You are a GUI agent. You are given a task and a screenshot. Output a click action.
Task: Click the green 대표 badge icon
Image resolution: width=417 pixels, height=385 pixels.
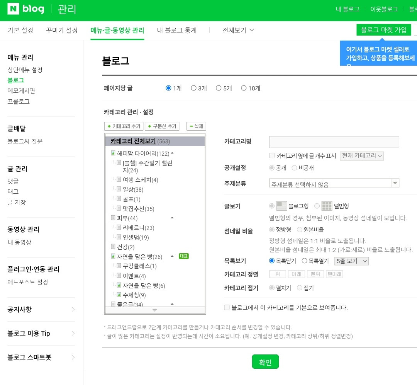point(184,256)
